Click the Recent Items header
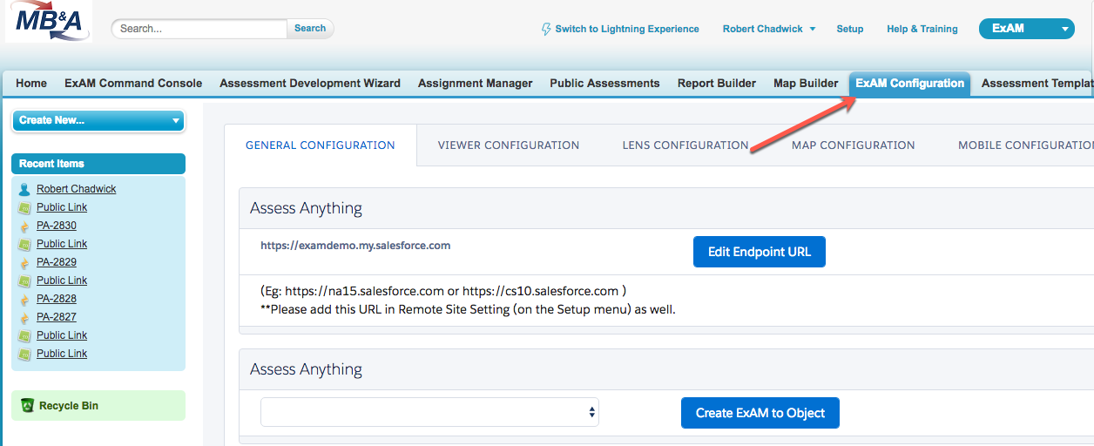This screenshot has width=1094, height=446. (98, 164)
